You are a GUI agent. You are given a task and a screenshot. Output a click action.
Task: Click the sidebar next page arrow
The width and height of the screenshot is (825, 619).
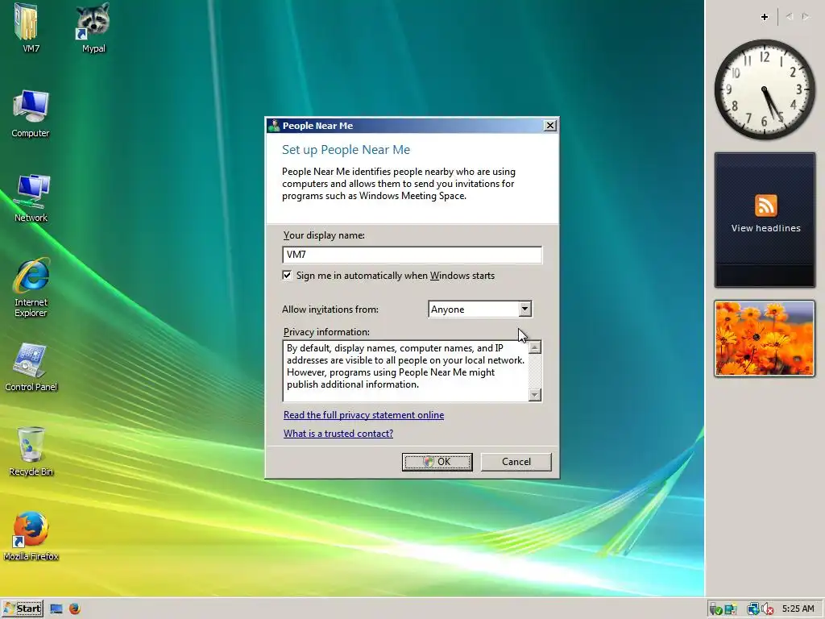coord(806,17)
